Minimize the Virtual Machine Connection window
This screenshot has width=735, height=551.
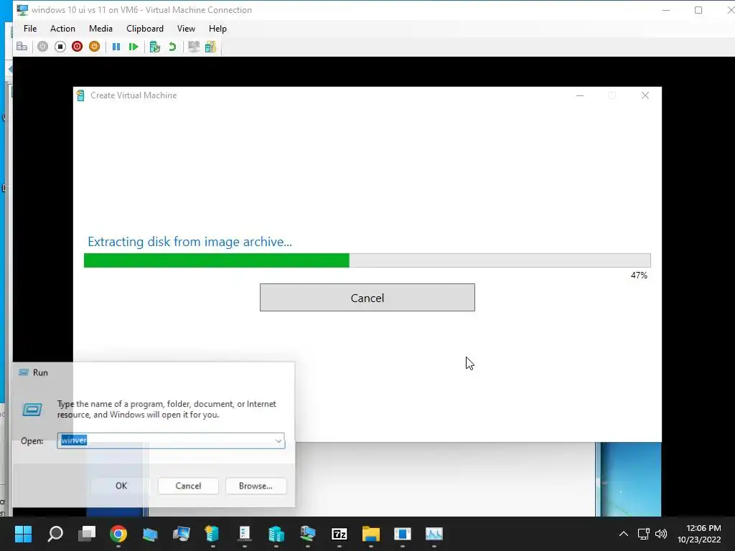(665, 10)
